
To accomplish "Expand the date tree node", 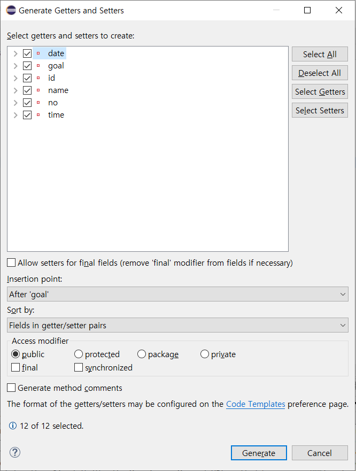I will pyautogui.click(x=16, y=53).
